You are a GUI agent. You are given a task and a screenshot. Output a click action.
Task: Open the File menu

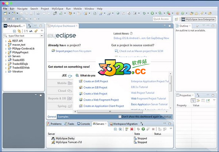click(x=5, y=9)
